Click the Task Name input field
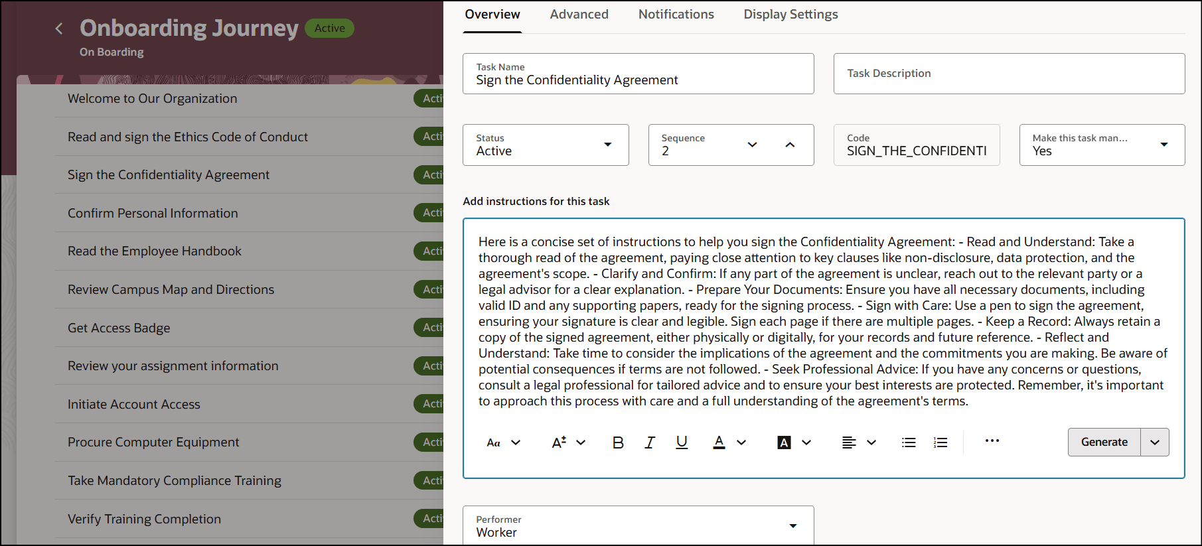The height and width of the screenshot is (546, 1202). pyautogui.click(x=639, y=74)
